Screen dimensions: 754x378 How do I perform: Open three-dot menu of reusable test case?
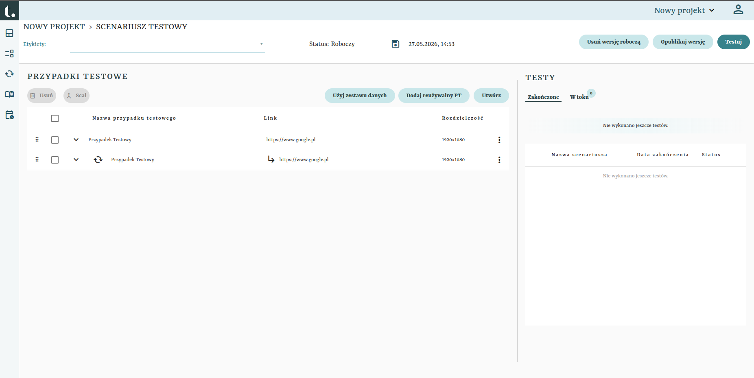tap(499, 160)
